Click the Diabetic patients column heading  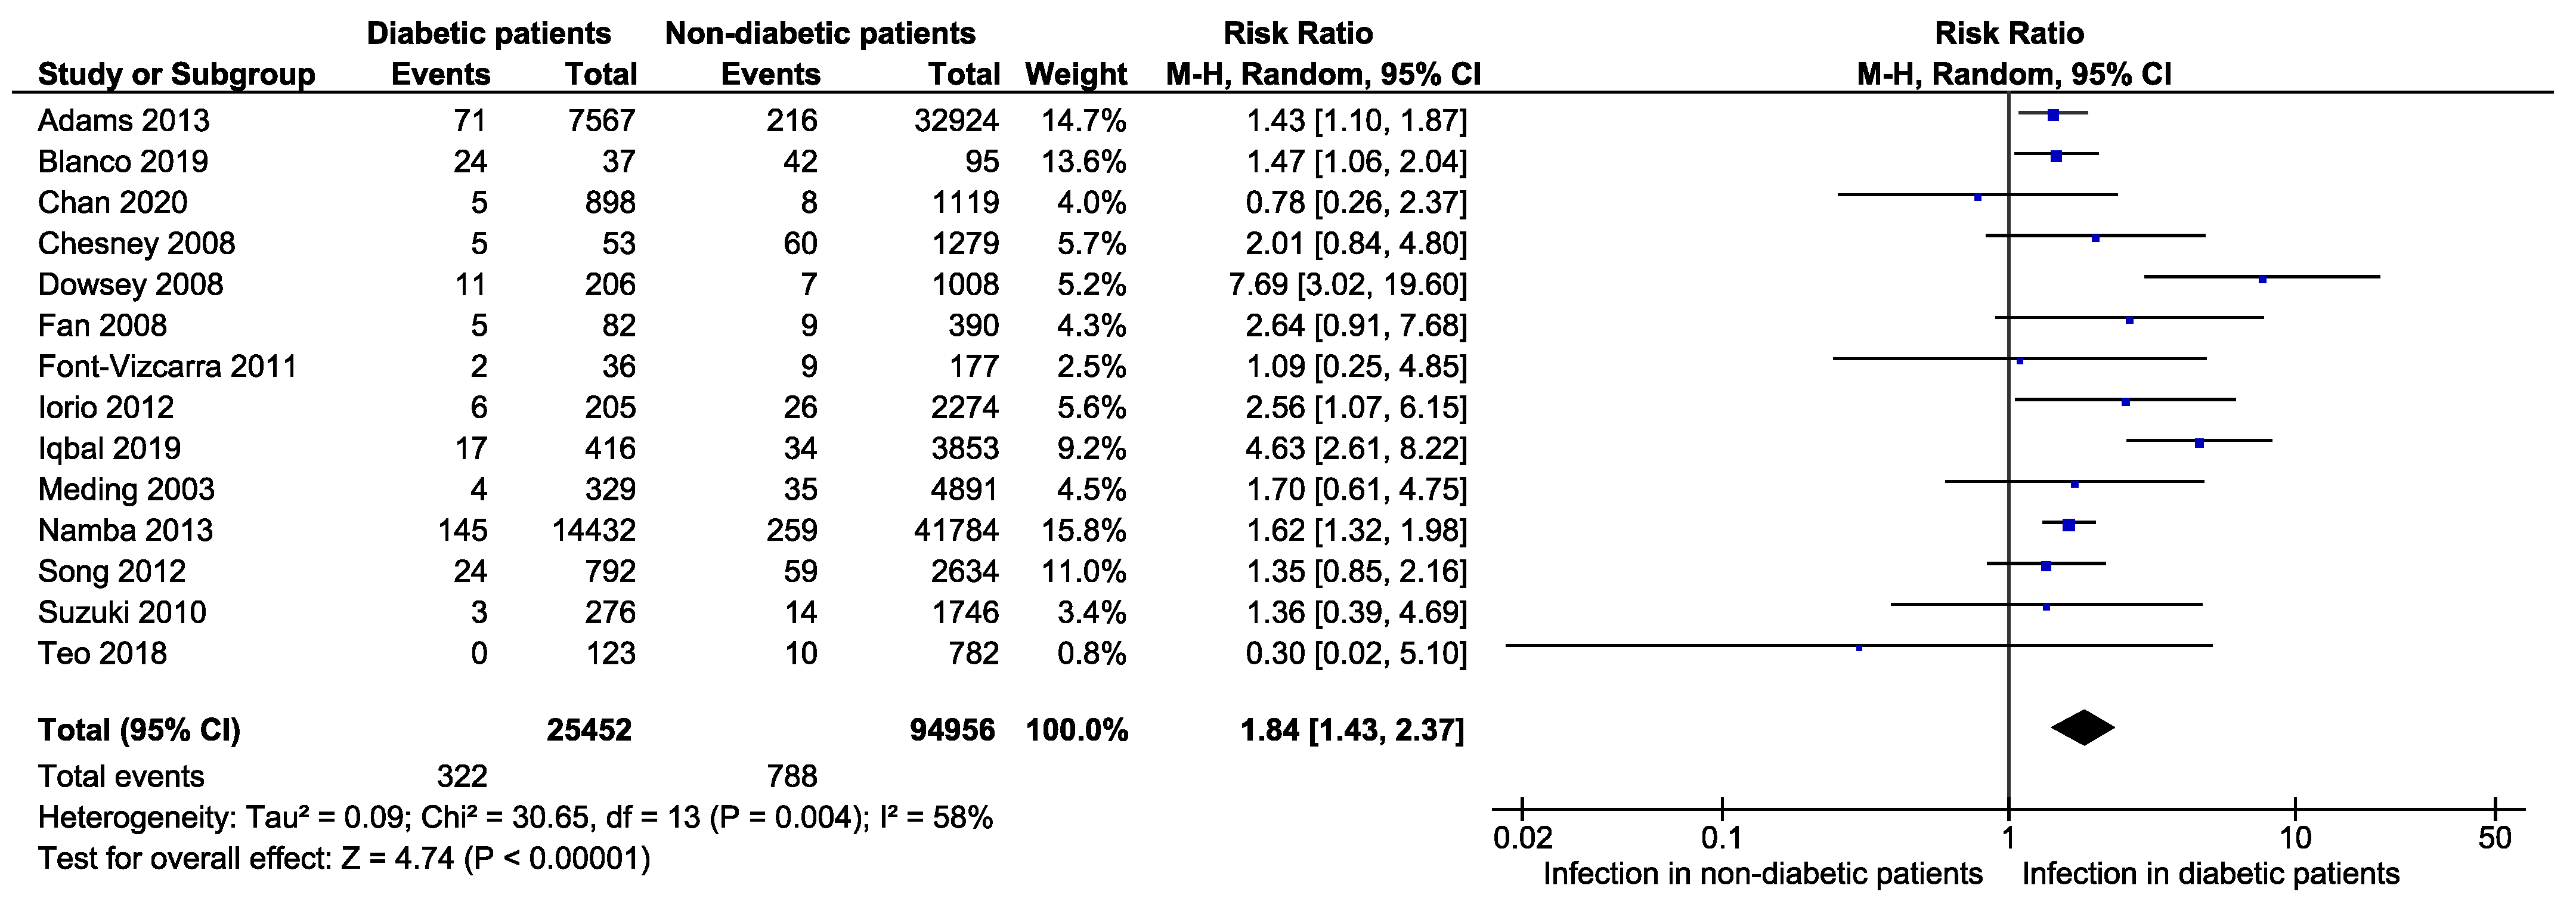[489, 34]
